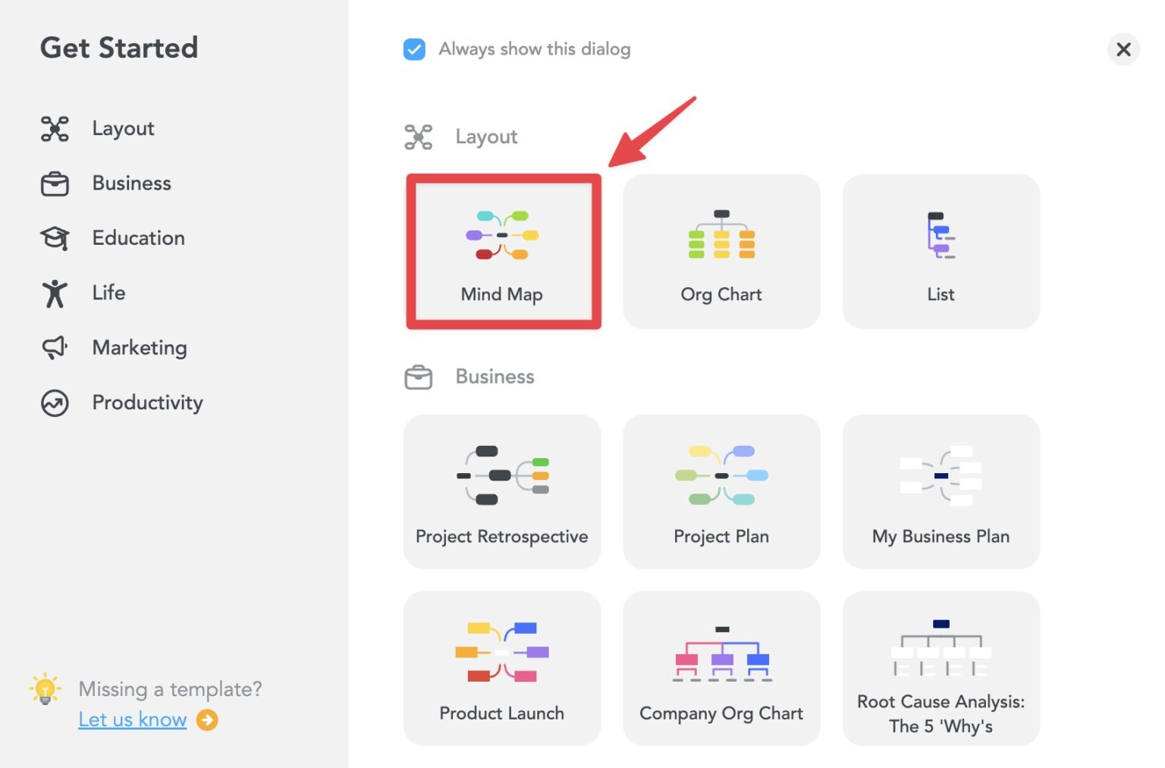Click the Let us know link

(133, 719)
